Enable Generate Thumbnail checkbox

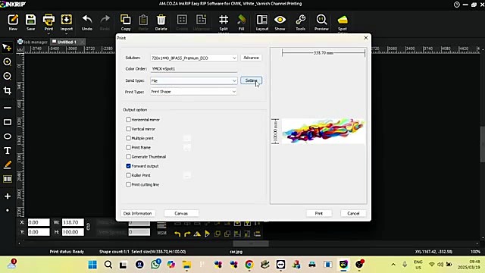128,157
